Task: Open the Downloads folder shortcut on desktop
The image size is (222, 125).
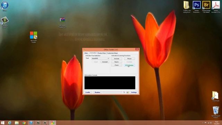Action: (216, 96)
